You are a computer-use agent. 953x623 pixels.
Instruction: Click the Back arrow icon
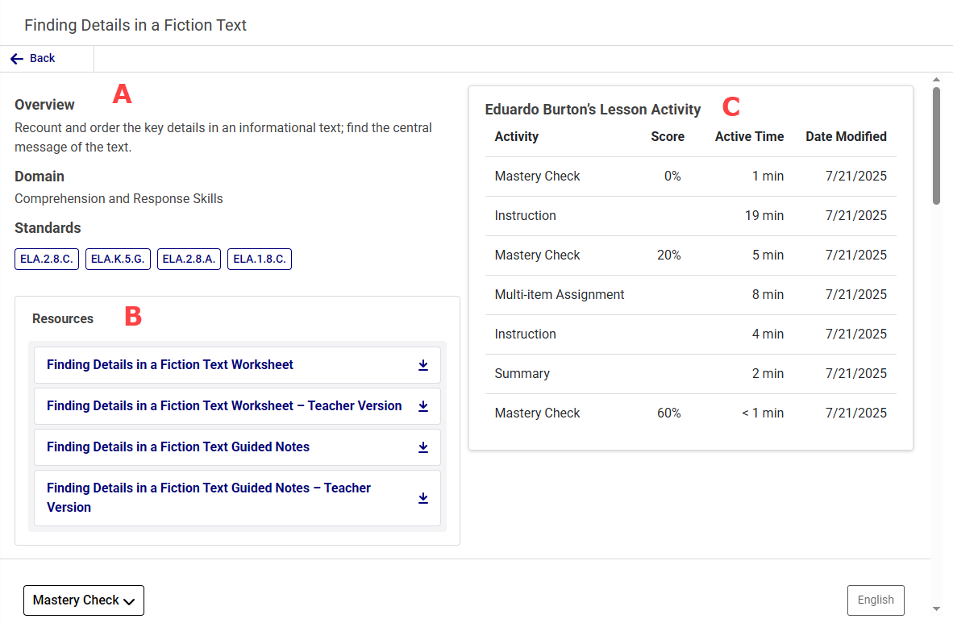(x=17, y=59)
